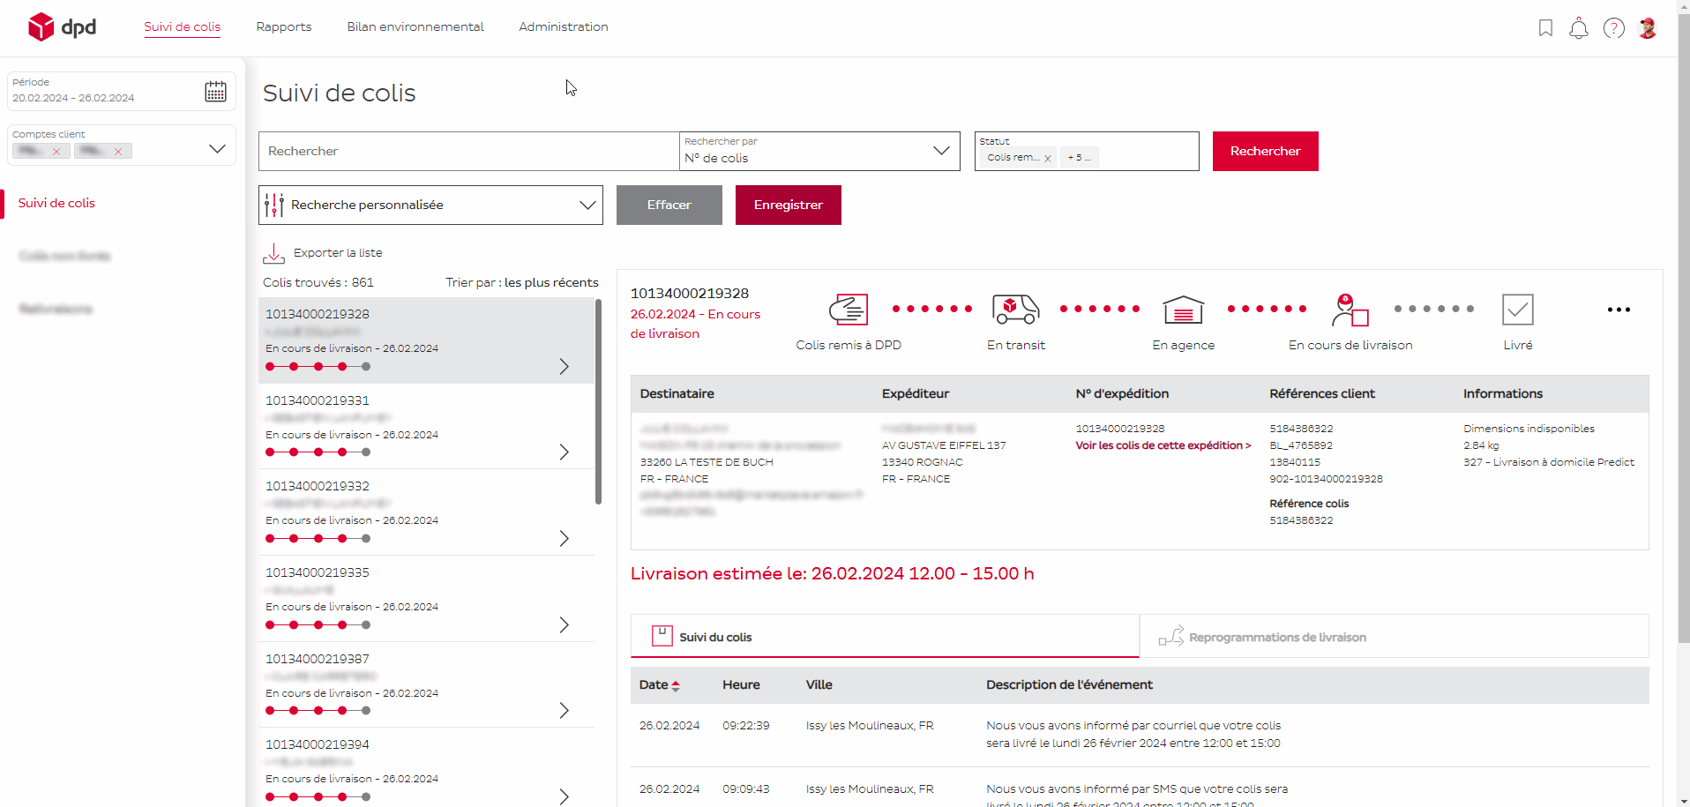1690x807 pixels.
Task: Click the Livré checkmark status icon
Action: pyautogui.click(x=1517, y=310)
